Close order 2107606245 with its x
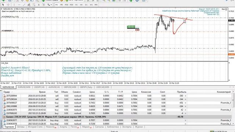Viewport: 235px width, 132px height. click(x=185, y=113)
